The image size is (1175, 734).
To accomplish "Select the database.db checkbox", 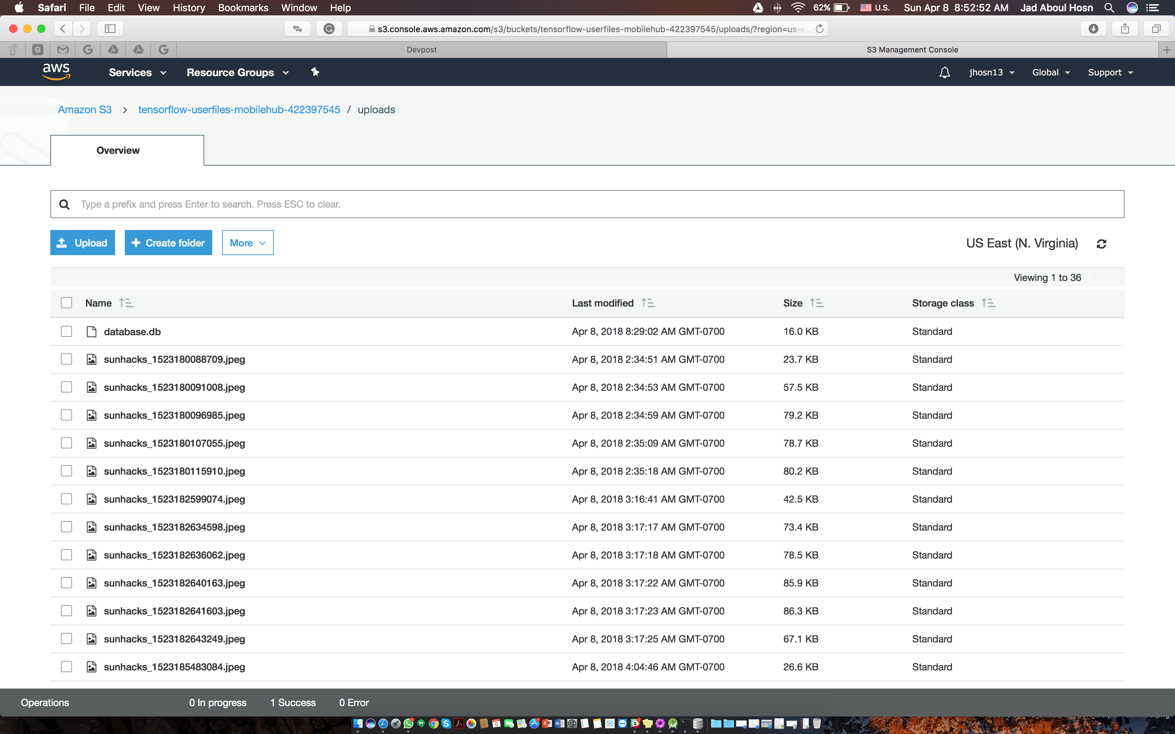I will pos(66,331).
